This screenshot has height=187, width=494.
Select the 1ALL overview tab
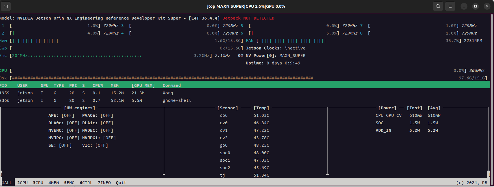coord(7,183)
